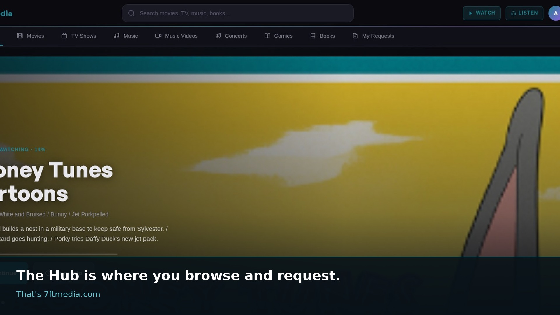Focus the search movies, TV, music field

pos(238,13)
